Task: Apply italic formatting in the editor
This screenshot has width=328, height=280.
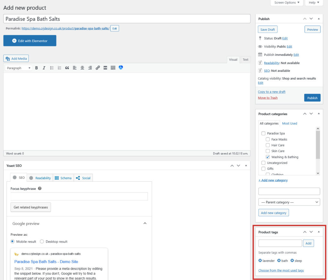Action: [44, 68]
